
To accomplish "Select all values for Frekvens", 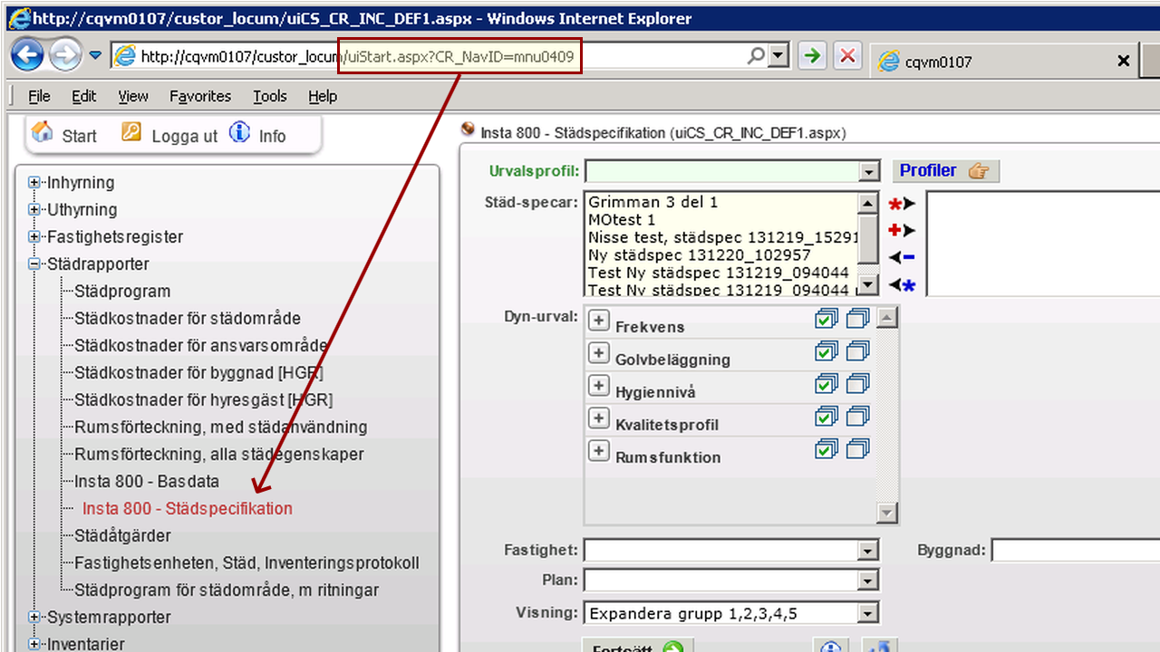I will coord(826,319).
